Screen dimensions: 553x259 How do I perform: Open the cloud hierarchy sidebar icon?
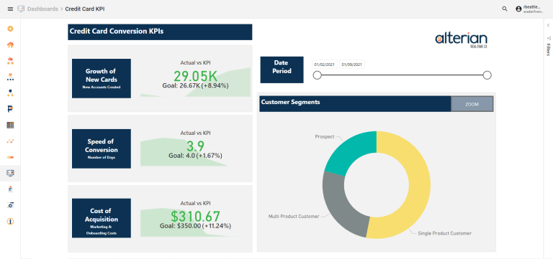point(10,61)
